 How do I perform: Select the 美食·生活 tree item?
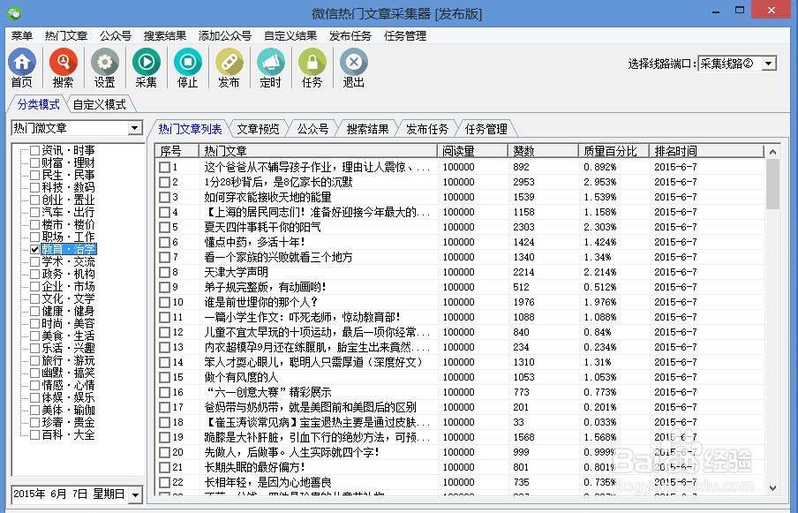click(x=68, y=336)
